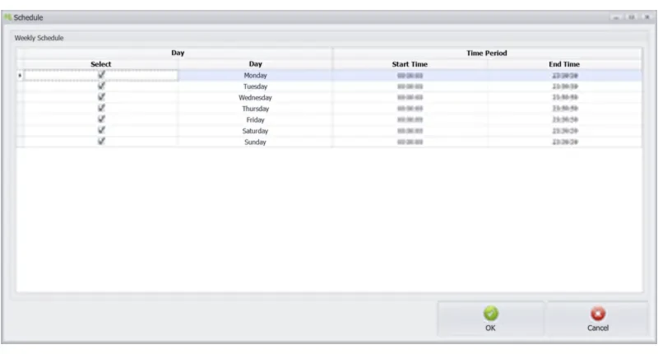
Task: Close the Schedule window
Action: pos(646,17)
